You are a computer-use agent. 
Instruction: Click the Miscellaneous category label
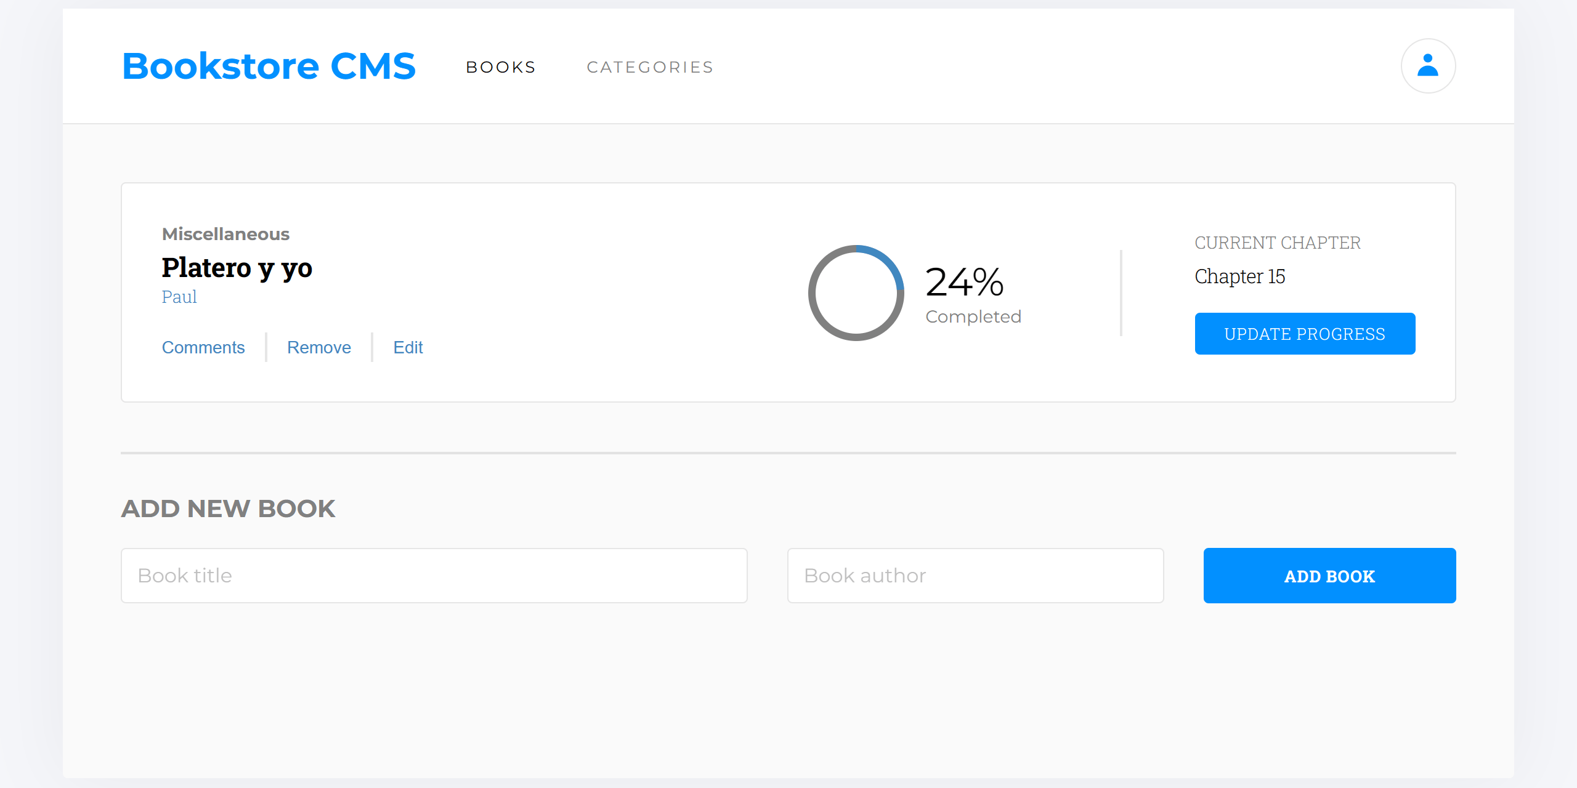point(225,233)
